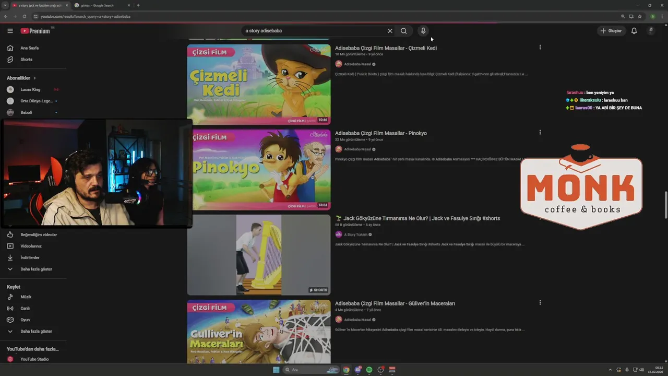Select the YouTube a story jack tab
The image size is (668, 376).
(40, 5)
